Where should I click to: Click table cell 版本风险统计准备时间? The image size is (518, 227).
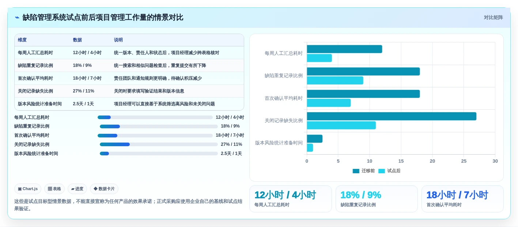pyautogui.click(x=40, y=104)
